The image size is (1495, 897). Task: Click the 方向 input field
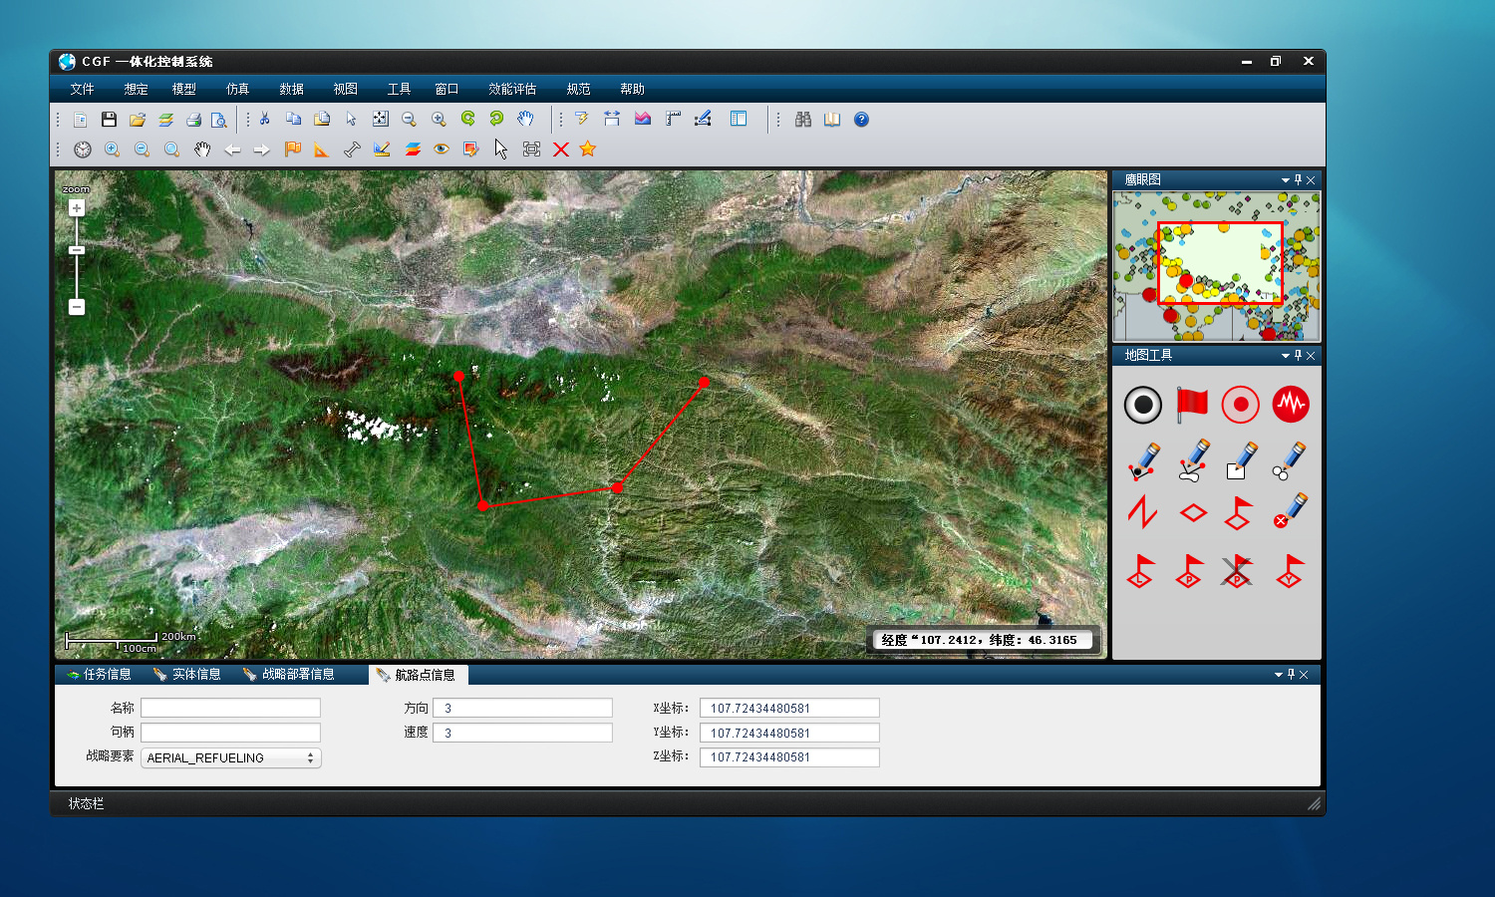(522, 708)
